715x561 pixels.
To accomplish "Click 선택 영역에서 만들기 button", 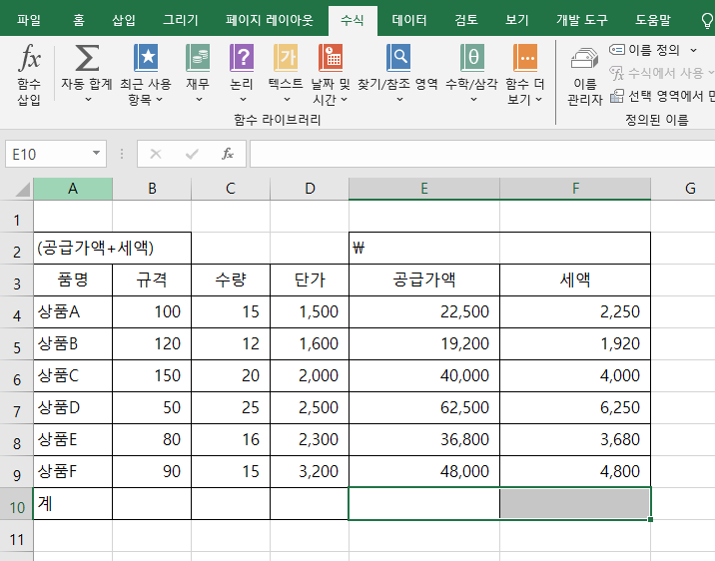I will tap(662, 96).
